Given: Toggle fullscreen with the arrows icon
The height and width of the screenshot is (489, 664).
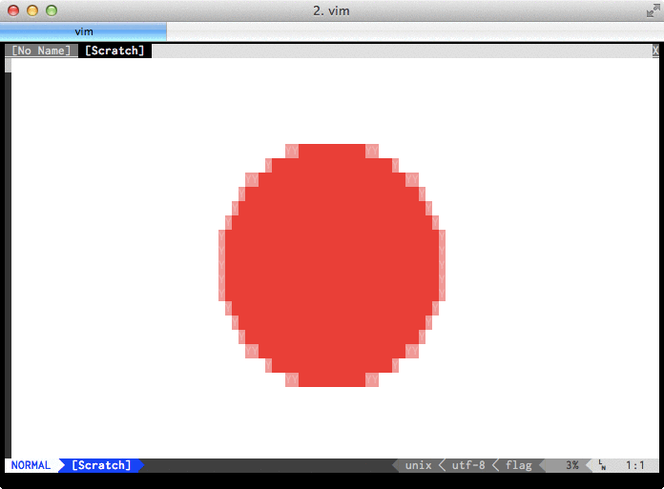Looking at the screenshot, I should (653, 11).
